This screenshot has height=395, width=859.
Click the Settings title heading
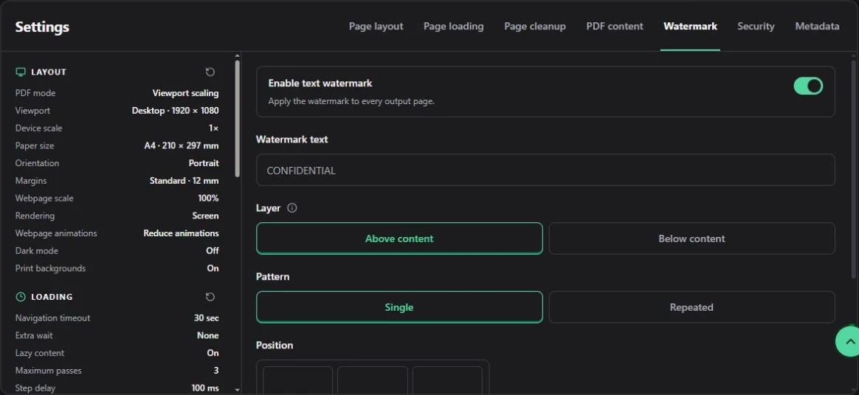[x=42, y=27]
